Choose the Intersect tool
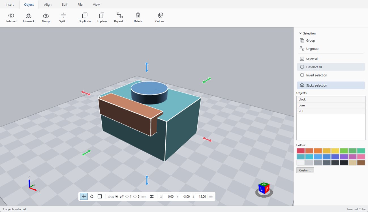Screen dimensions: 368x212 [x=29, y=18]
